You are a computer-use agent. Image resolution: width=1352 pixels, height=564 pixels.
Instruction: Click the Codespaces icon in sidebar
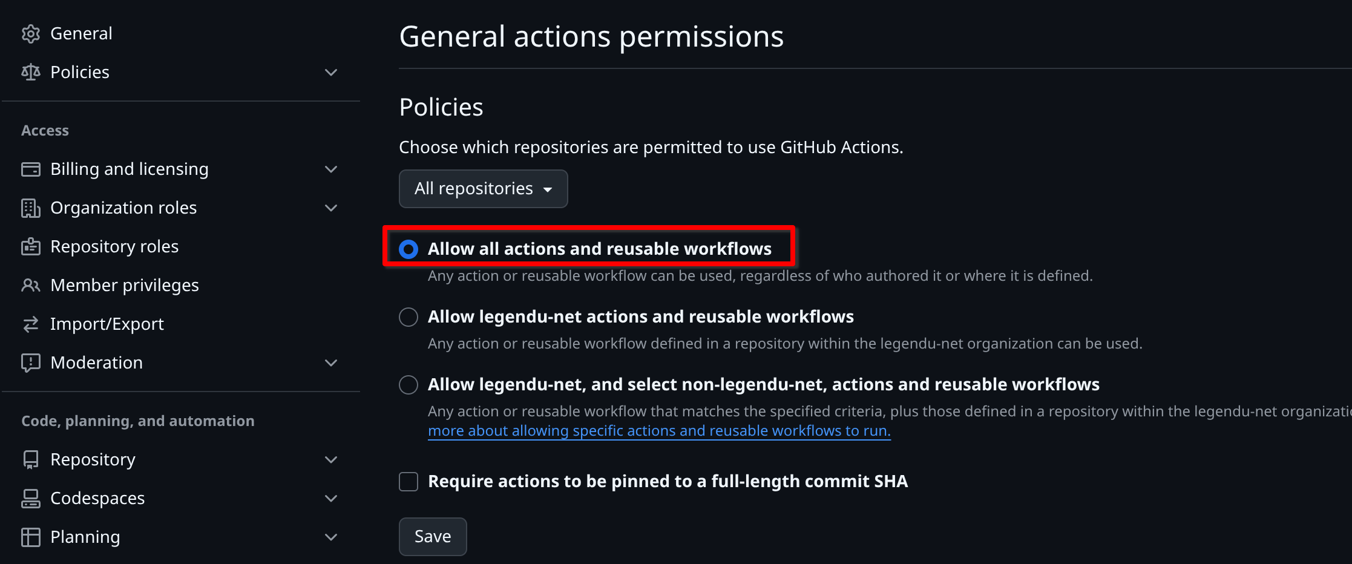tap(31, 499)
